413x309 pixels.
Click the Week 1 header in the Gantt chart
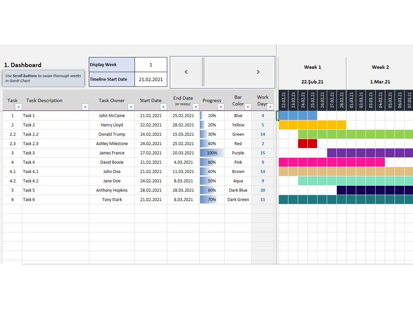point(312,67)
